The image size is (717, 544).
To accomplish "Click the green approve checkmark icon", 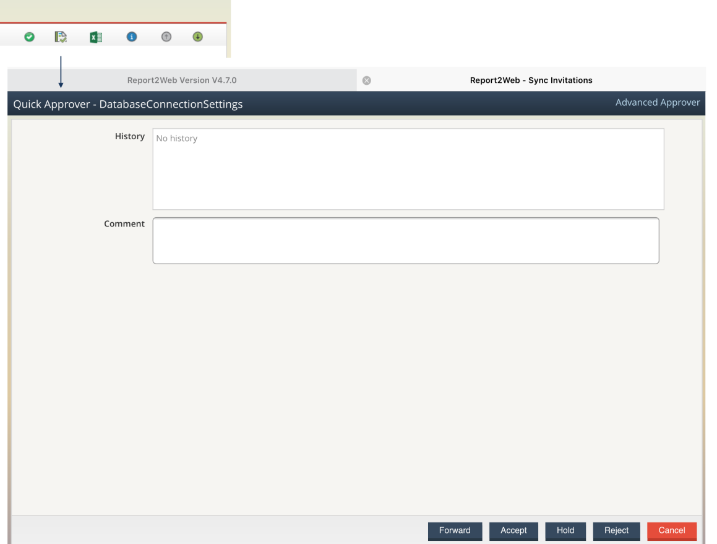I will [x=28, y=37].
